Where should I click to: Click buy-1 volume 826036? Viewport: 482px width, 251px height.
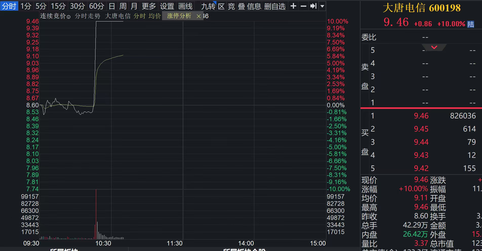463,116
